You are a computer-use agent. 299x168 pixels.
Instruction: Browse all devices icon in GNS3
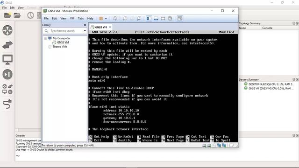click(7, 89)
